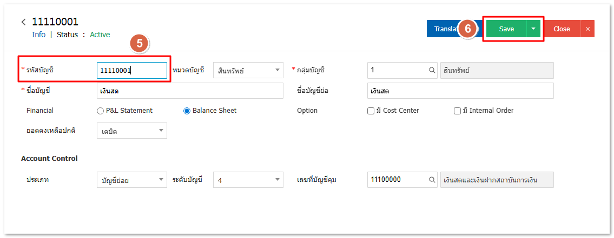The width and height of the screenshot is (614, 238).
Task: Click the green Save button
Action: point(506,29)
